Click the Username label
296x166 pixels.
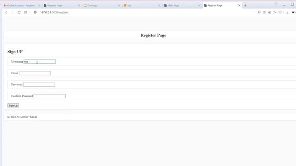pos(17,61)
